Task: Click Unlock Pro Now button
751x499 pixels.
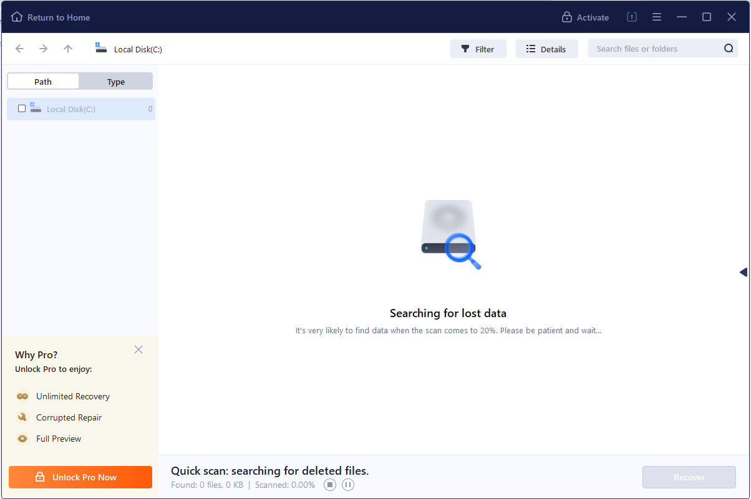Action: click(x=80, y=477)
